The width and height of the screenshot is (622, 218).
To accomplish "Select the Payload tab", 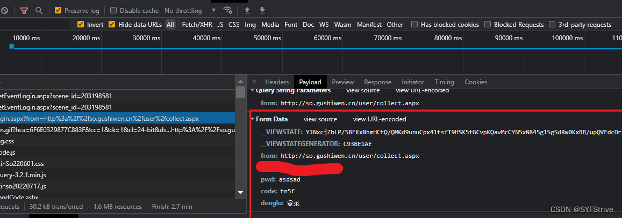I will [310, 82].
